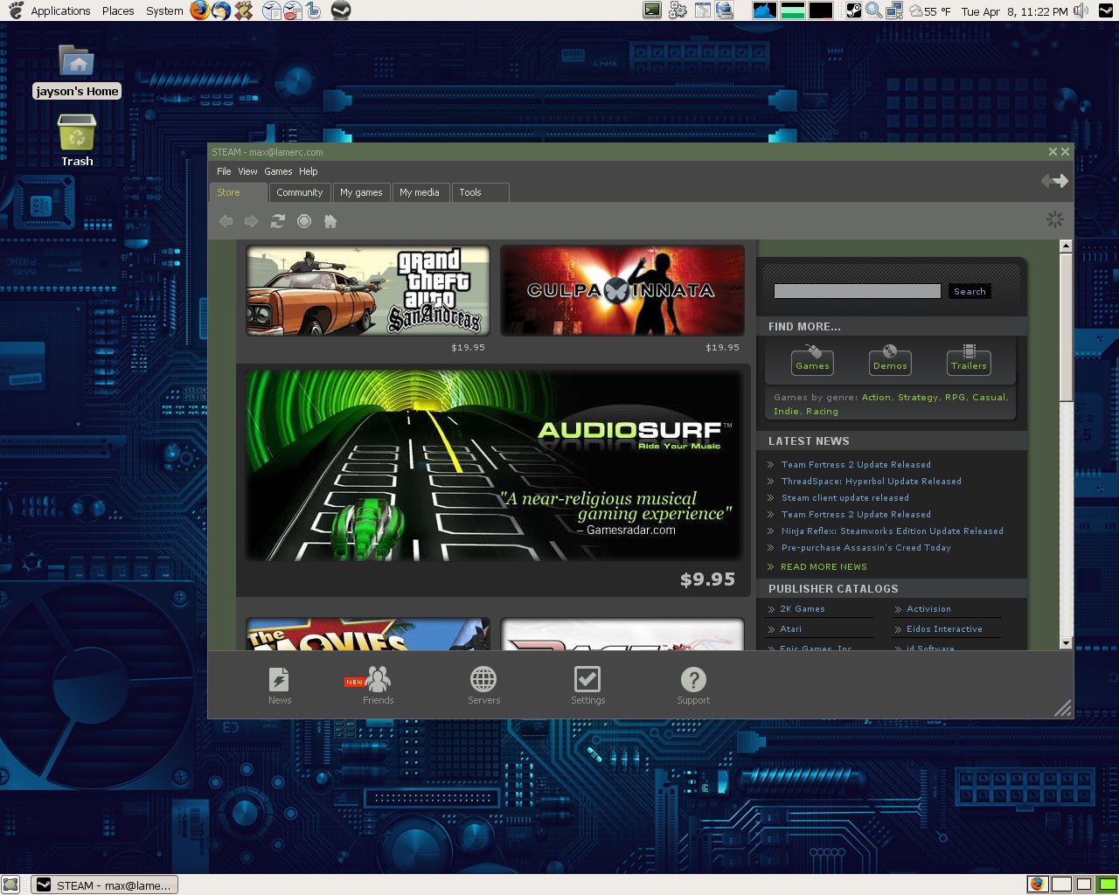Open the Casual genre link

(990, 397)
